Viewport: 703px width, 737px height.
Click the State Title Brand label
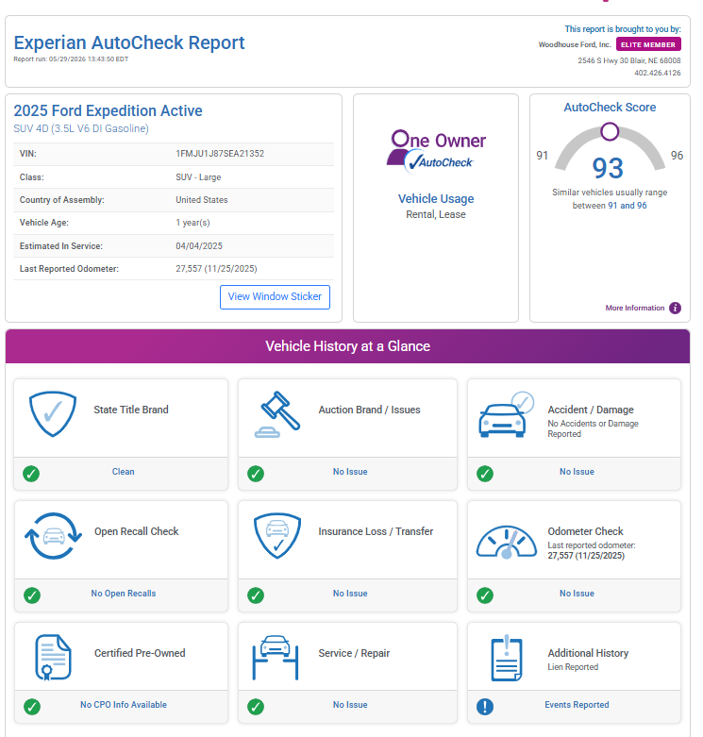click(x=131, y=410)
